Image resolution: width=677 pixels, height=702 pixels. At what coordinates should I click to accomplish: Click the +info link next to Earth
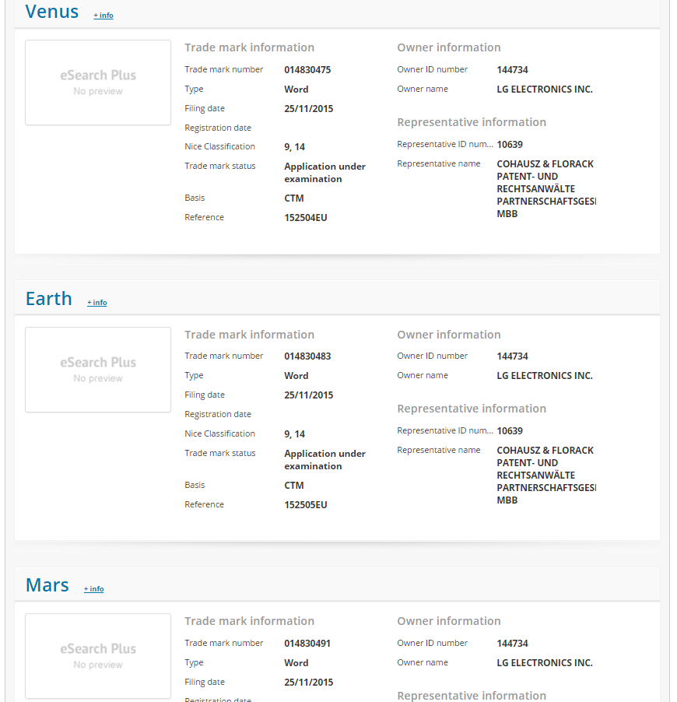coord(97,303)
